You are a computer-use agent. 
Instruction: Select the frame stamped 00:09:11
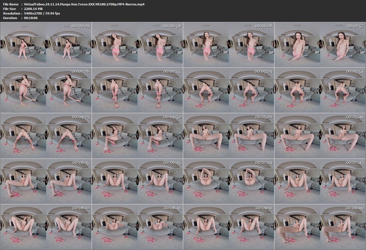click(x=229, y=227)
